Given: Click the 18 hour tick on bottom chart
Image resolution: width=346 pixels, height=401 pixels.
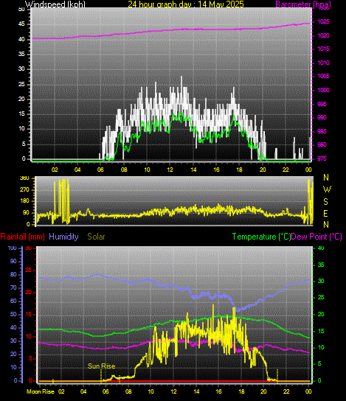Looking at the screenshot, I should [241, 391].
